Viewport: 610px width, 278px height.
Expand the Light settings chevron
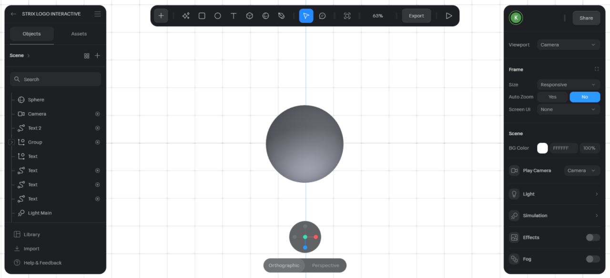coord(597,194)
